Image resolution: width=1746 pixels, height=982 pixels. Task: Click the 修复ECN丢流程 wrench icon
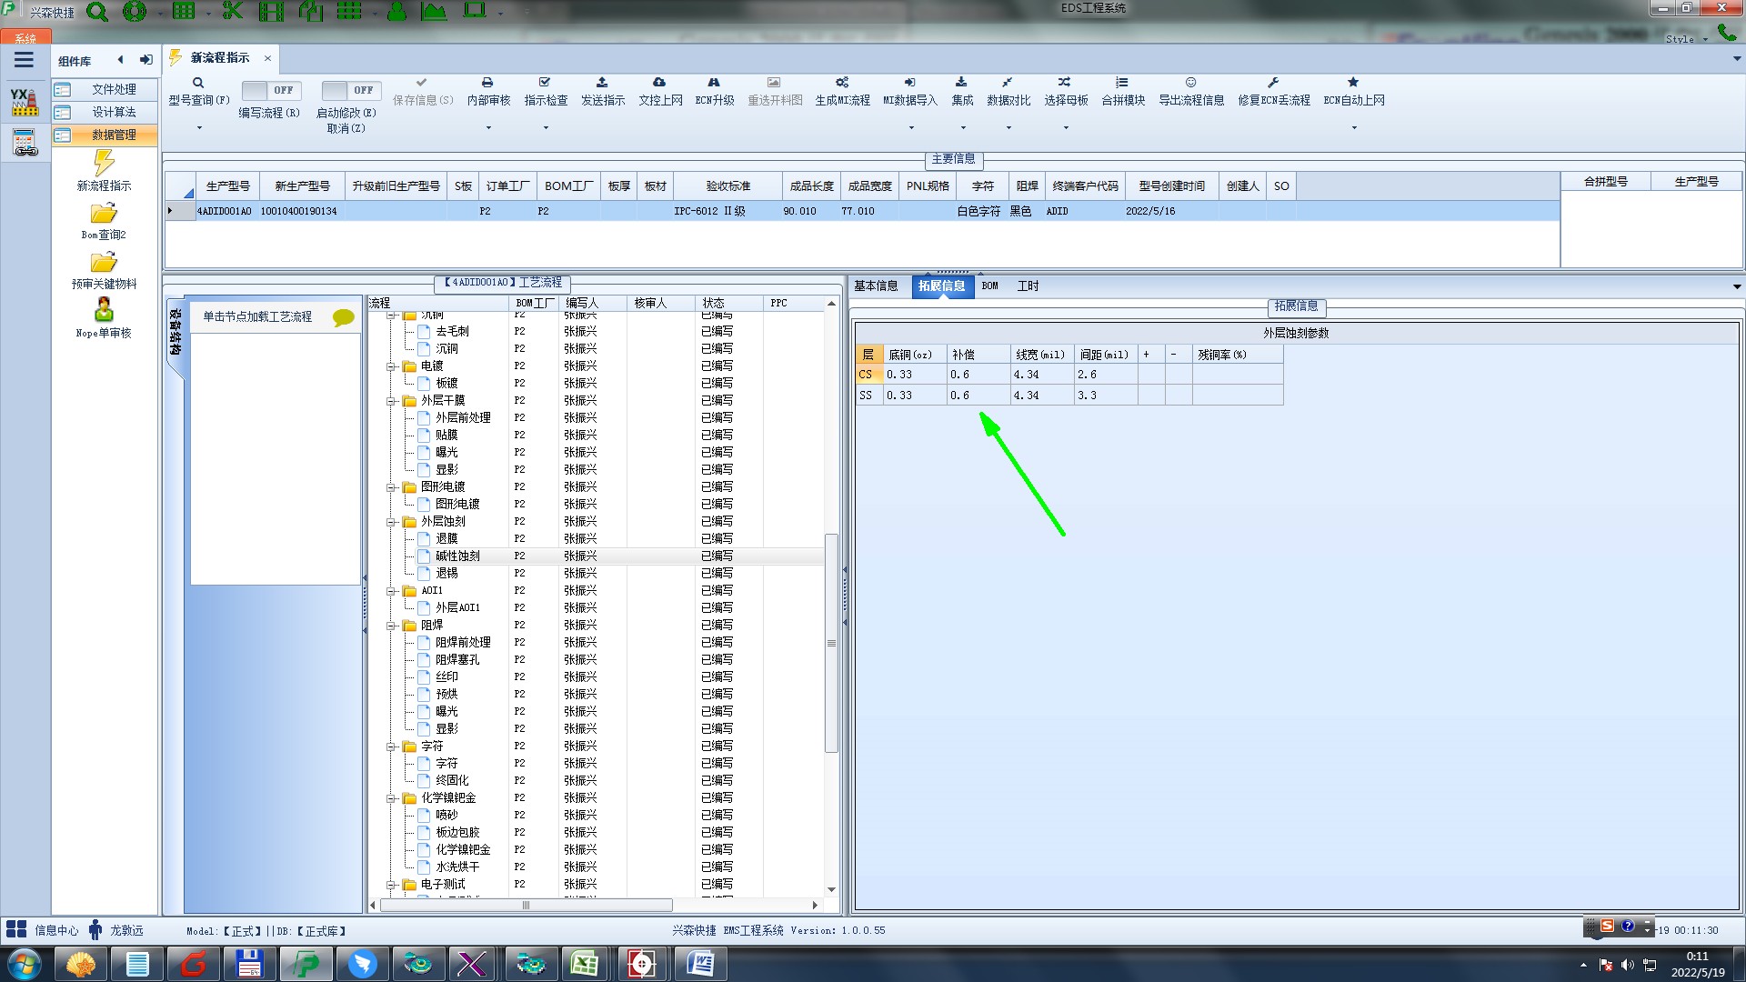1273,83
